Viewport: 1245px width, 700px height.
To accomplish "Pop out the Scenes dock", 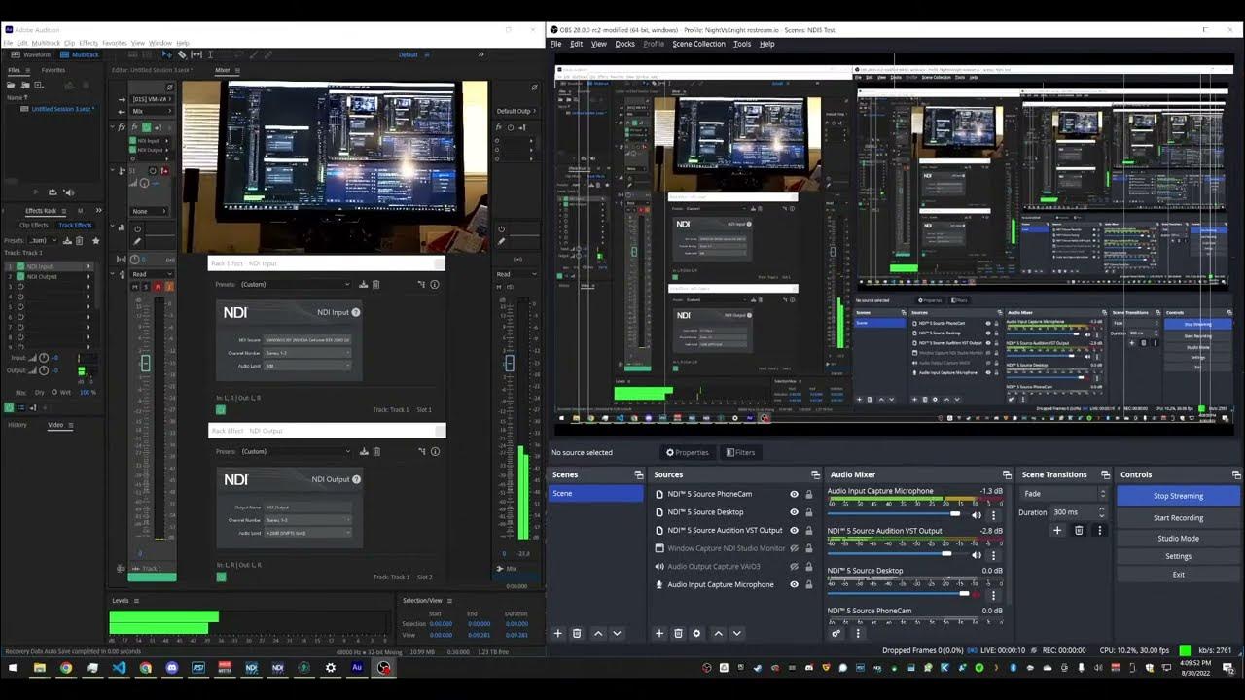I will 638,474.
